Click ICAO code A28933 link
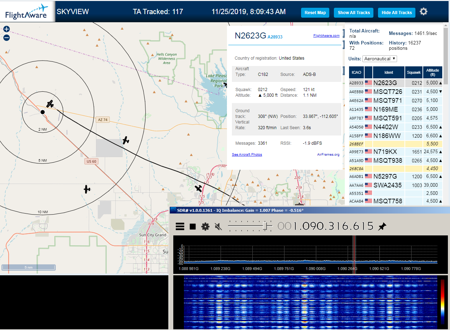The width and height of the screenshot is (450, 330). pyautogui.click(x=275, y=37)
